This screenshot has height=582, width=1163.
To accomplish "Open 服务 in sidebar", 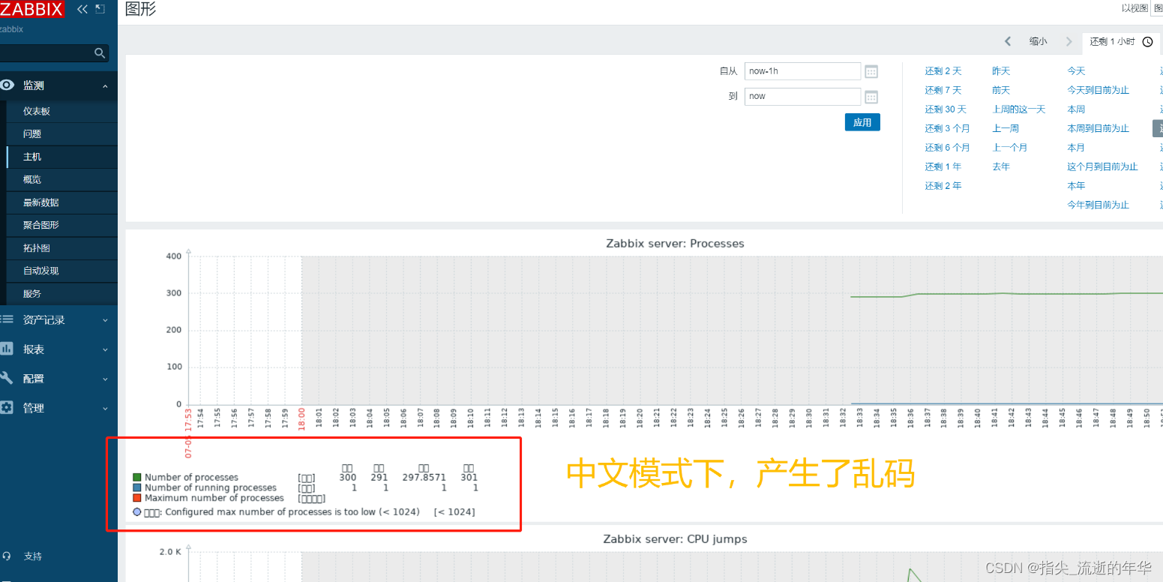I will click(x=32, y=294).
